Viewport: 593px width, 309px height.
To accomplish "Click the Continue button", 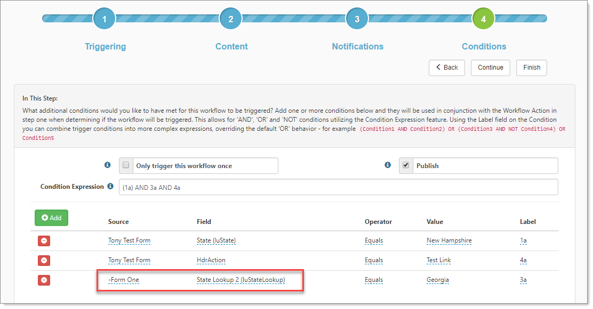I will click(x=490, y=68).
